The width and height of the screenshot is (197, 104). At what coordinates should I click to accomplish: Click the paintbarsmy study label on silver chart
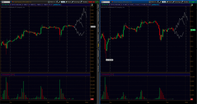[155, 5]
